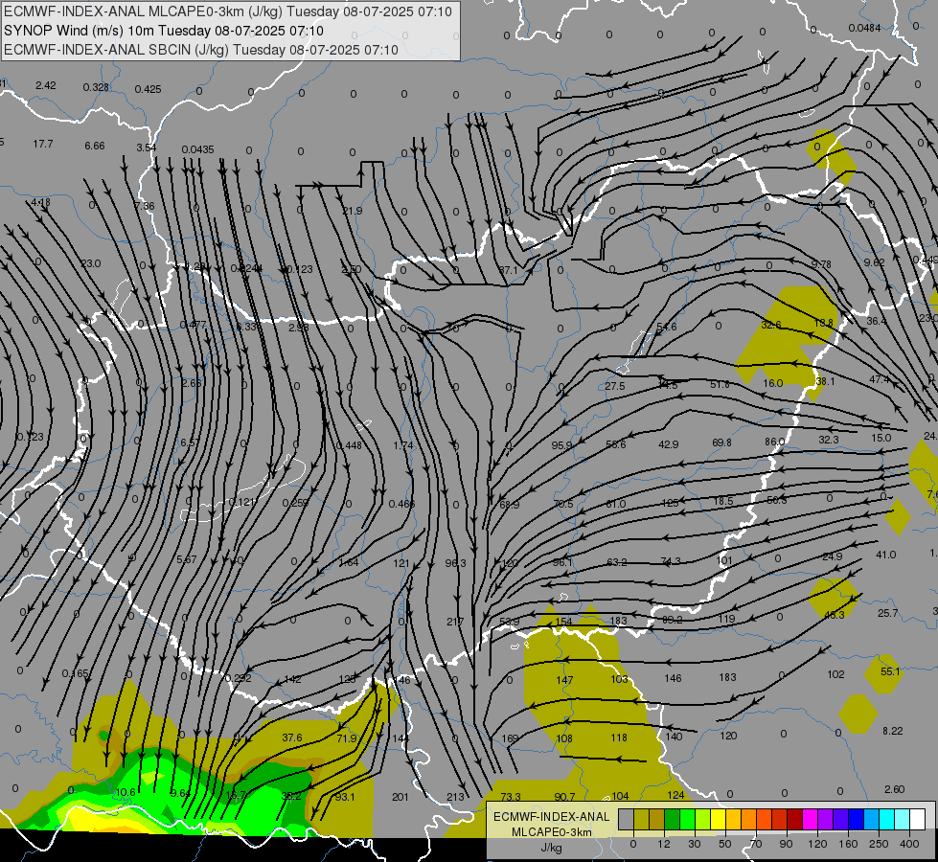Click the map value '0.425'

click(x=148, y=89)
